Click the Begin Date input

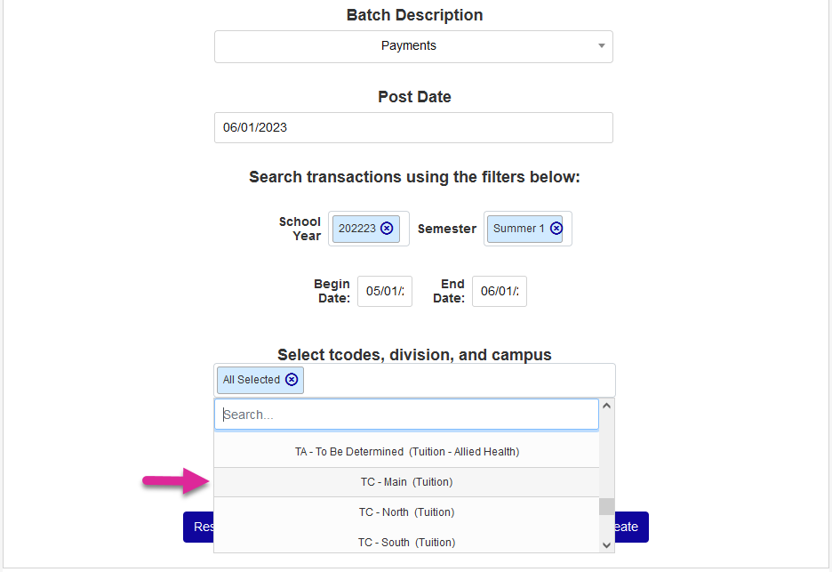(385, 292)
